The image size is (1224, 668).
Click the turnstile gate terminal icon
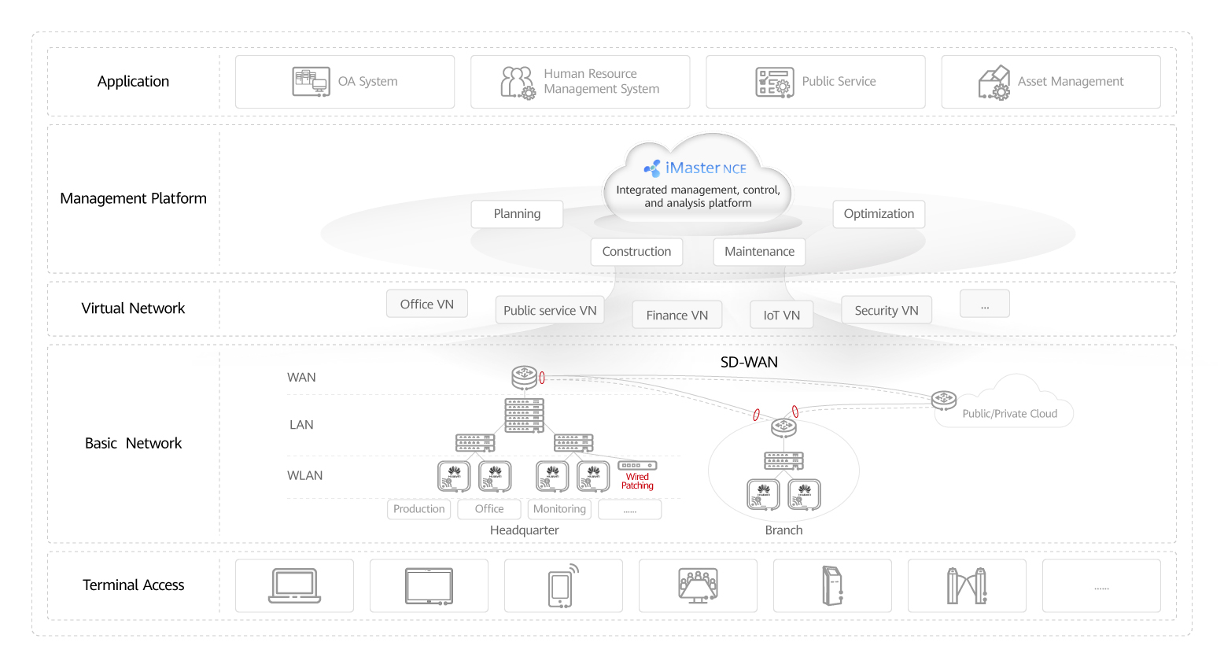[x=967, y=585]
